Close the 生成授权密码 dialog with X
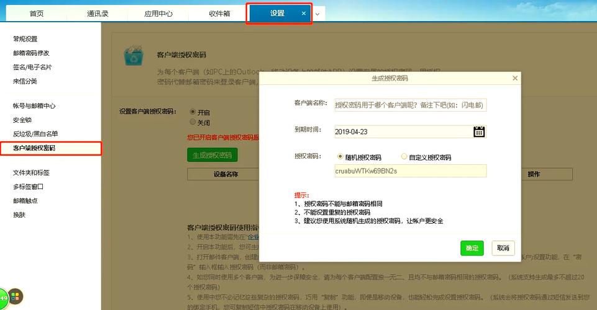 pos(515,78)
